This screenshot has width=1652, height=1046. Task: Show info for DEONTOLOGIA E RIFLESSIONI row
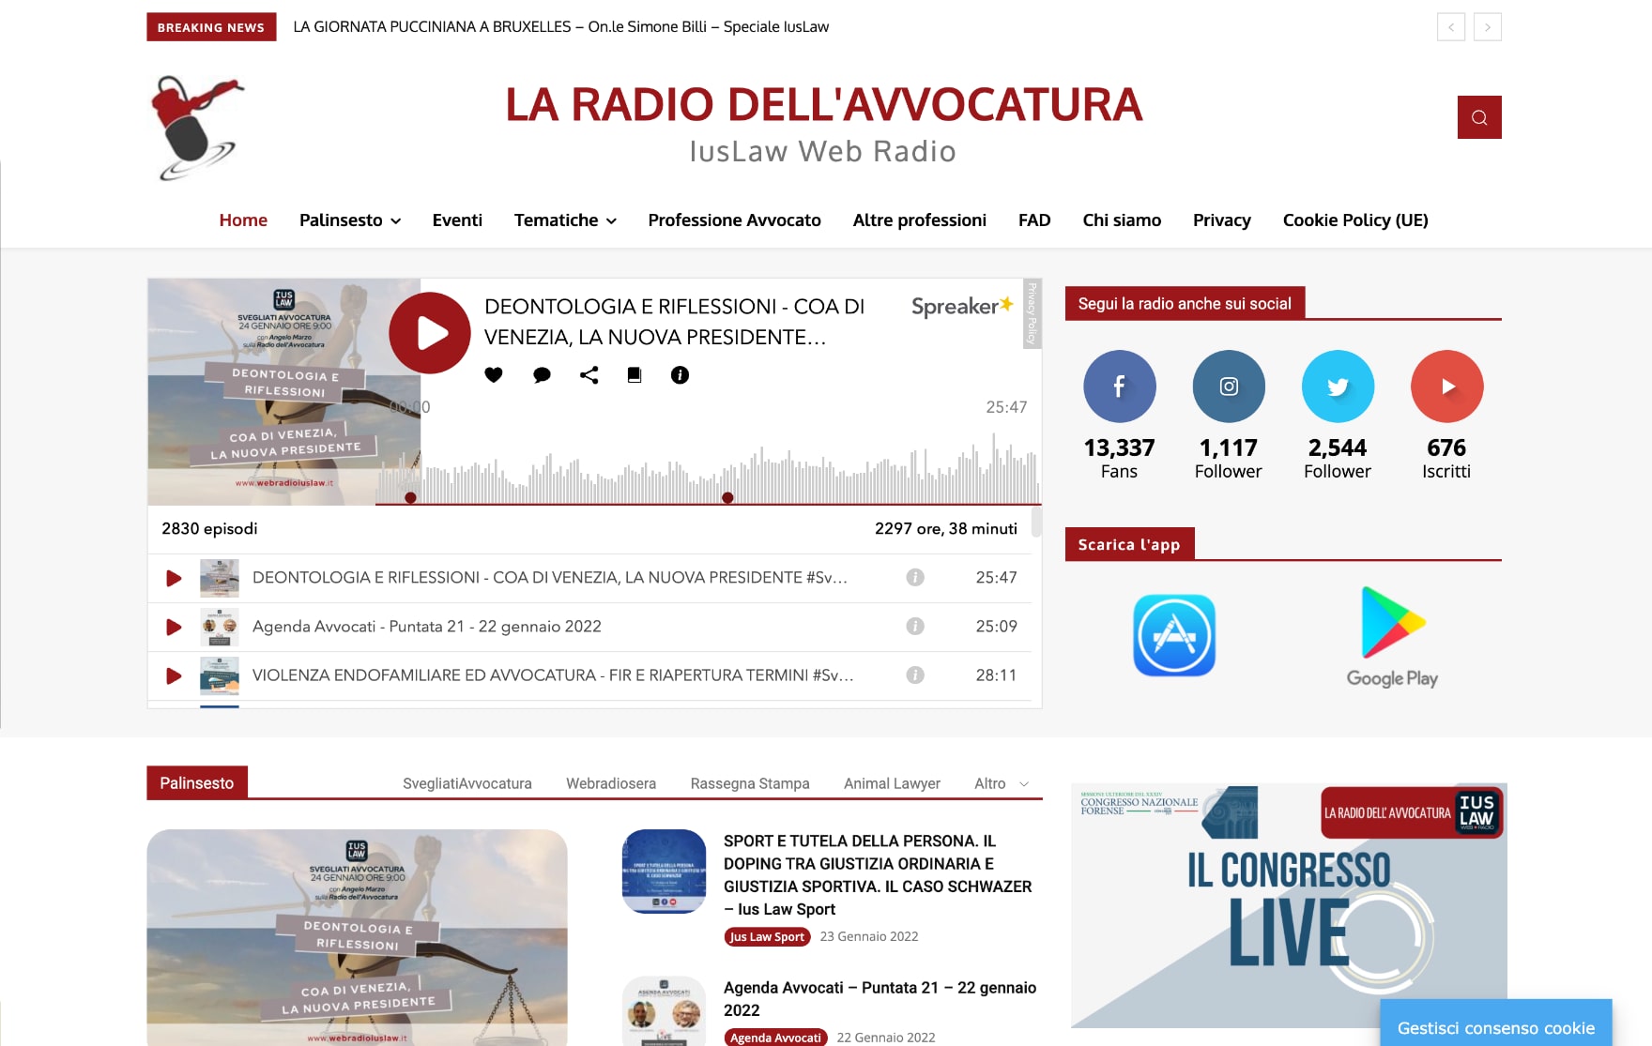tap(915, 578)
